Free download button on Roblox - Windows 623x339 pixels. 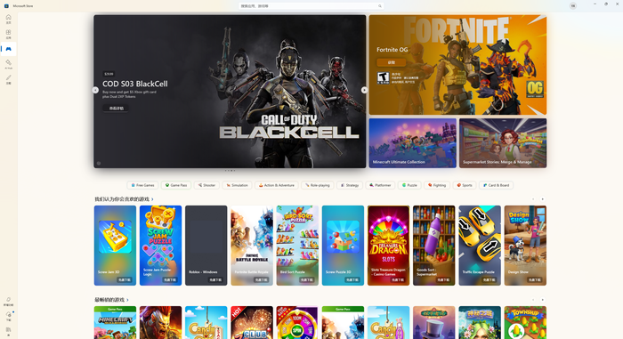(215, 279)
